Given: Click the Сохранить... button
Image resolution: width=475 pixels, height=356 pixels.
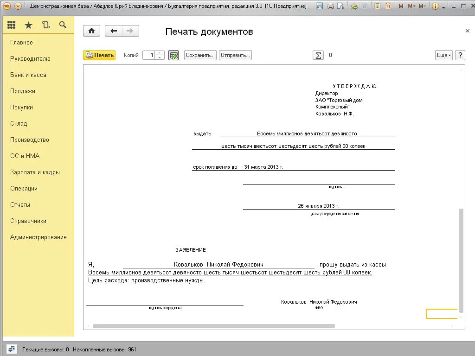Looking at the screenshot, I should point(200,55).
